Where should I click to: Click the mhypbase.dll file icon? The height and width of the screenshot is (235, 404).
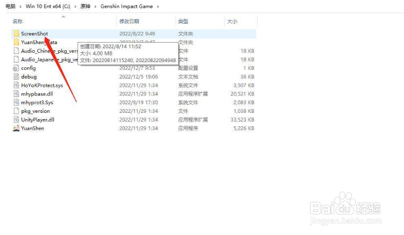point(16,94)
